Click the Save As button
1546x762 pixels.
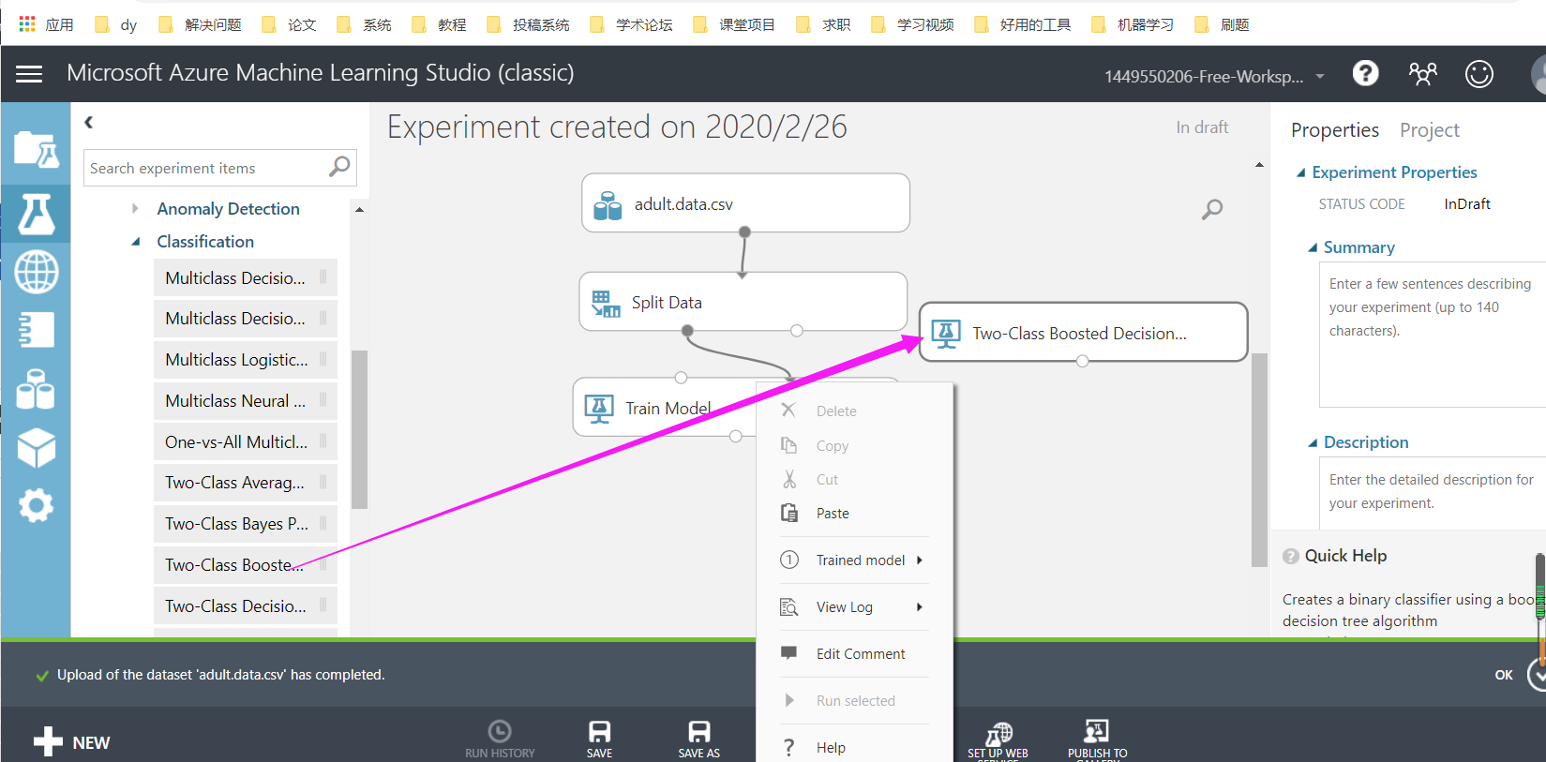coord(698,739)
